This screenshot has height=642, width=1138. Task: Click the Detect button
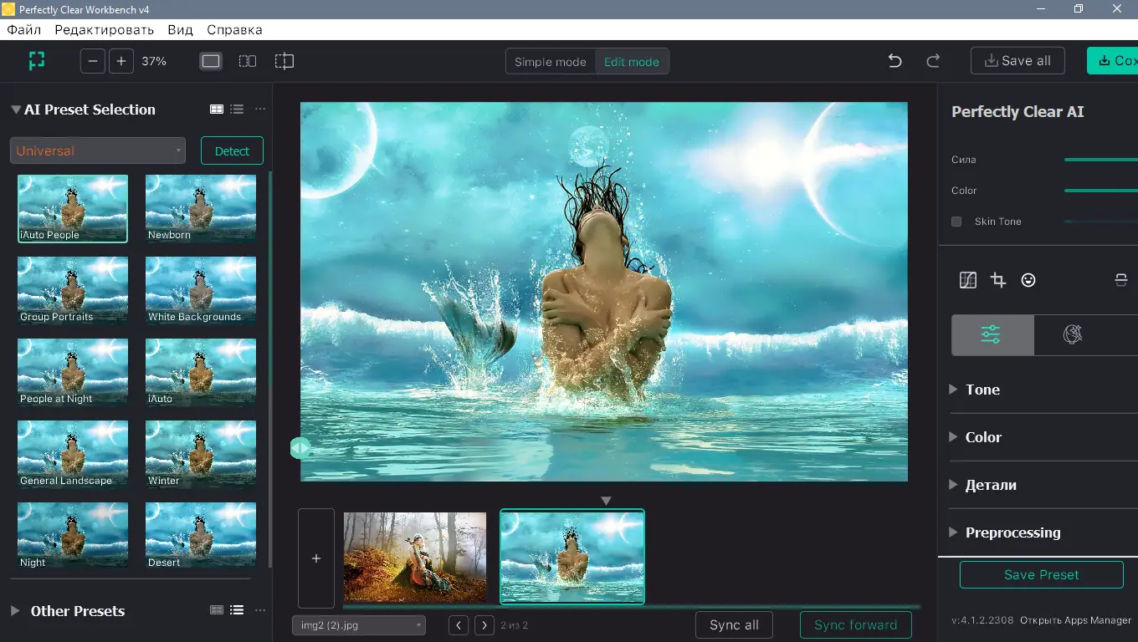232,150
